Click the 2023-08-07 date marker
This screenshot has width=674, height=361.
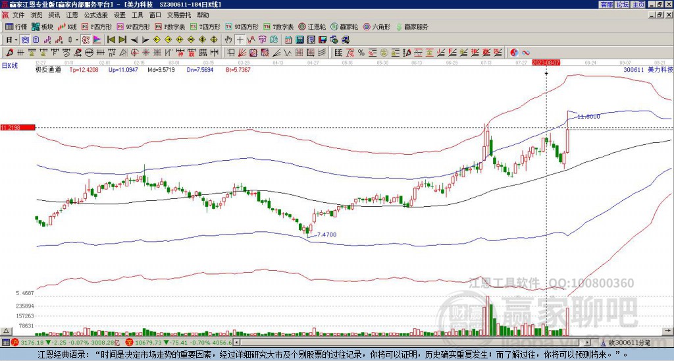click(546, 63)
